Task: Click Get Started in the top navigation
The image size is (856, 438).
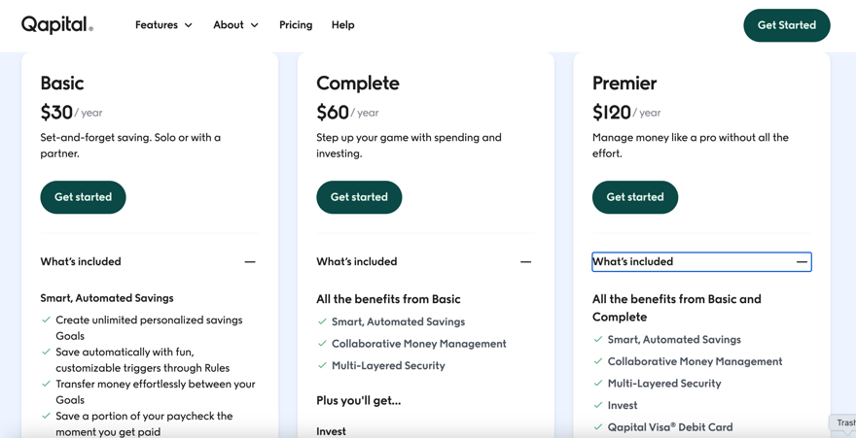Action: (787, 25)
